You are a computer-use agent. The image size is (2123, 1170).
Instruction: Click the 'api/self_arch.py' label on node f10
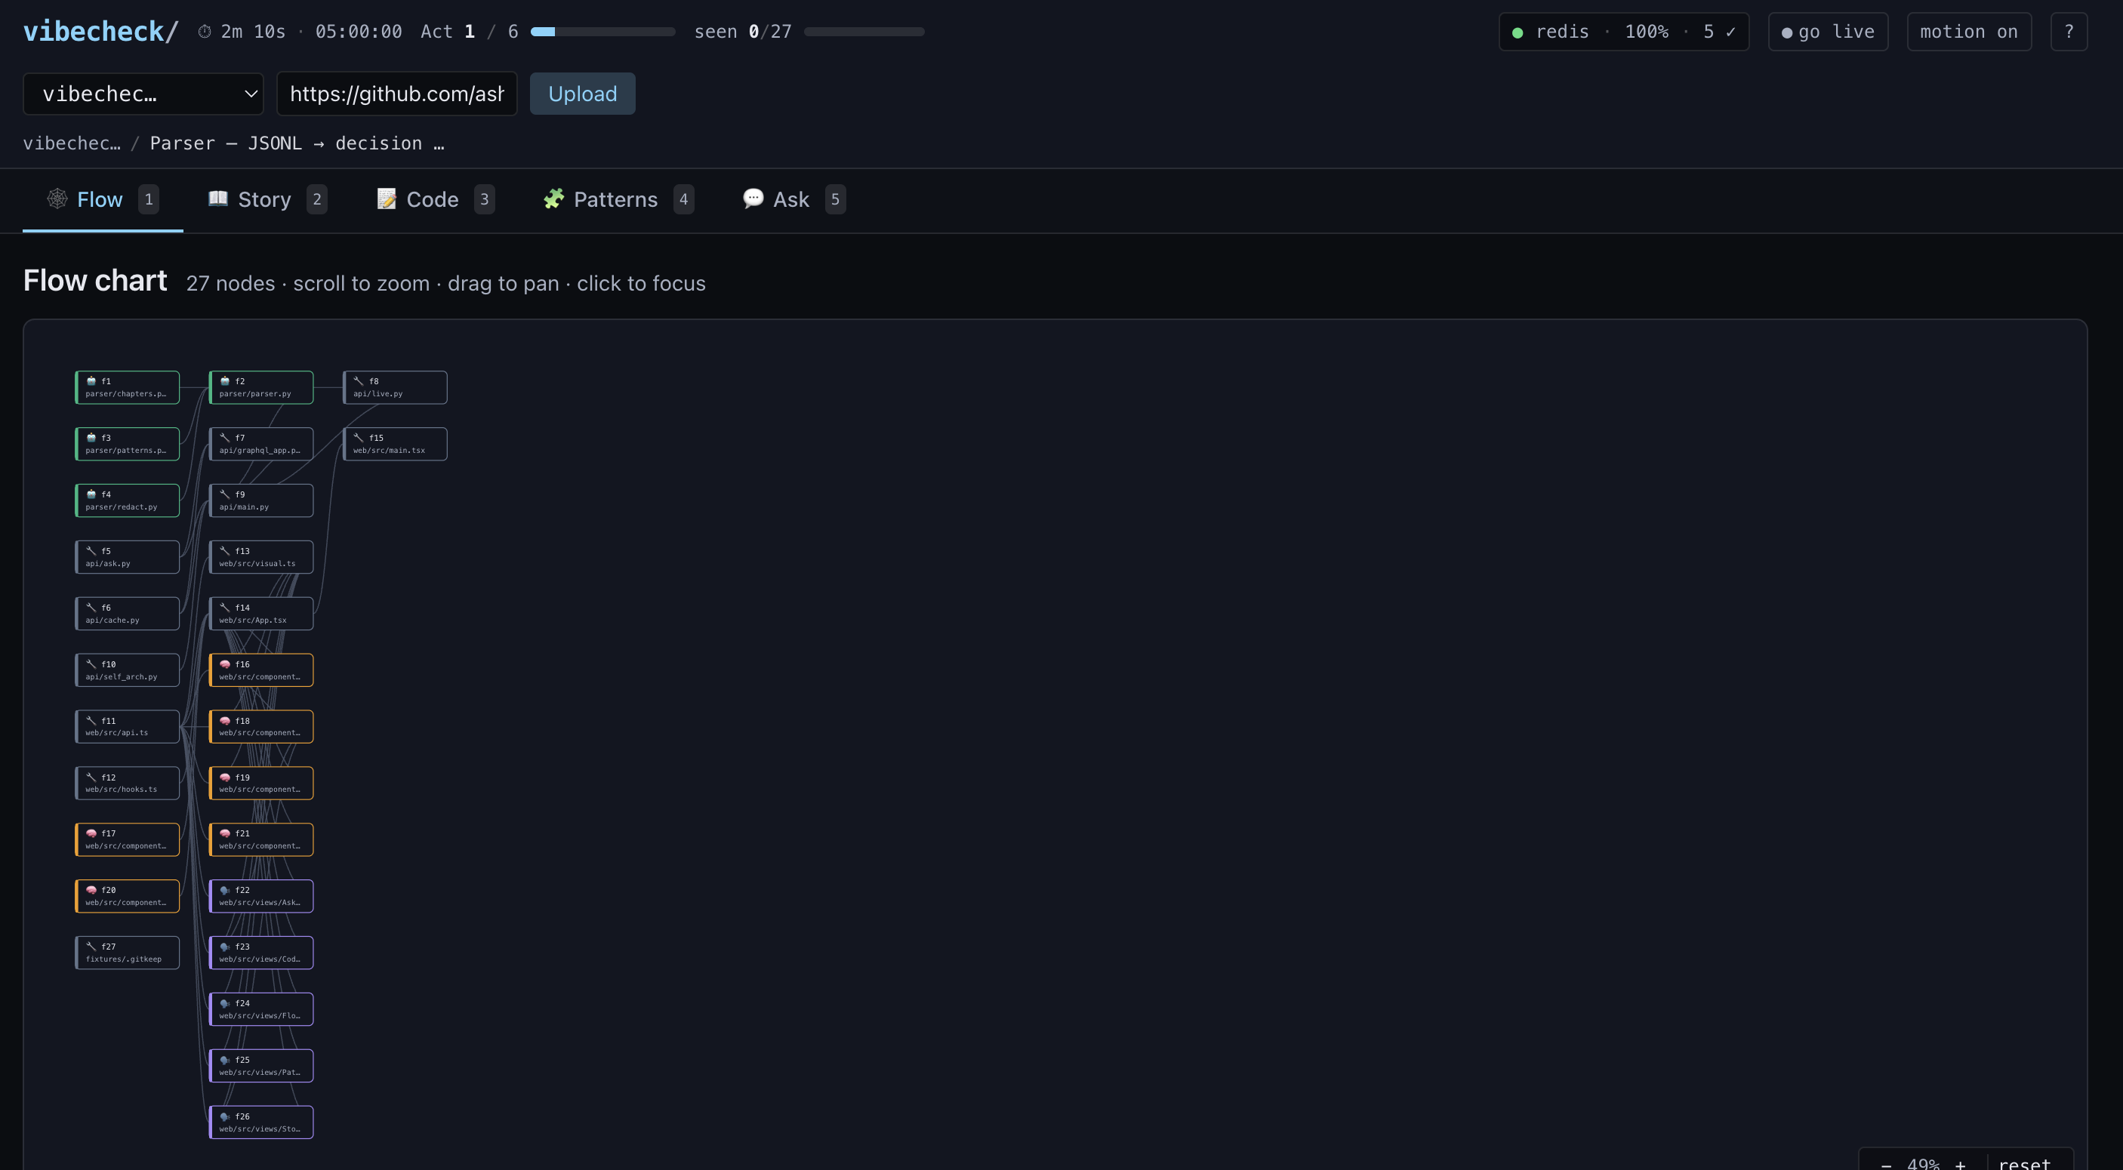(x=121, y=677)
